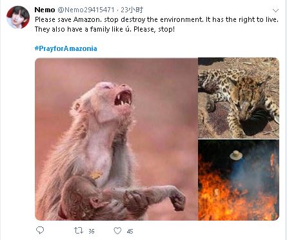This screenshot has height=240, width=287.
Task: Click the like count 45
Action: (130, 232)
